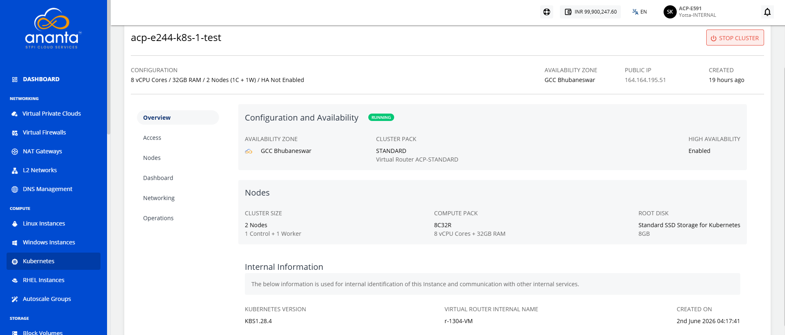Click the Windows Instances icon
785x335 pixels.
[x=15, y=243]
